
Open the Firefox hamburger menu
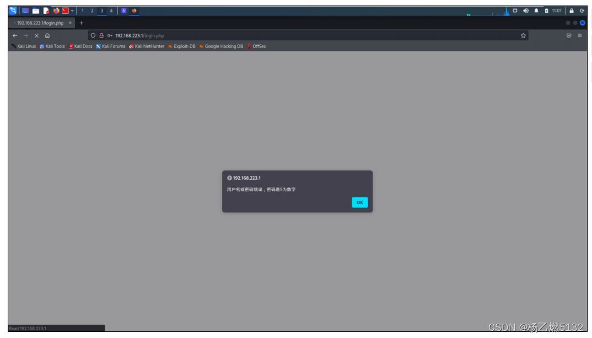[x=579, y=36]
